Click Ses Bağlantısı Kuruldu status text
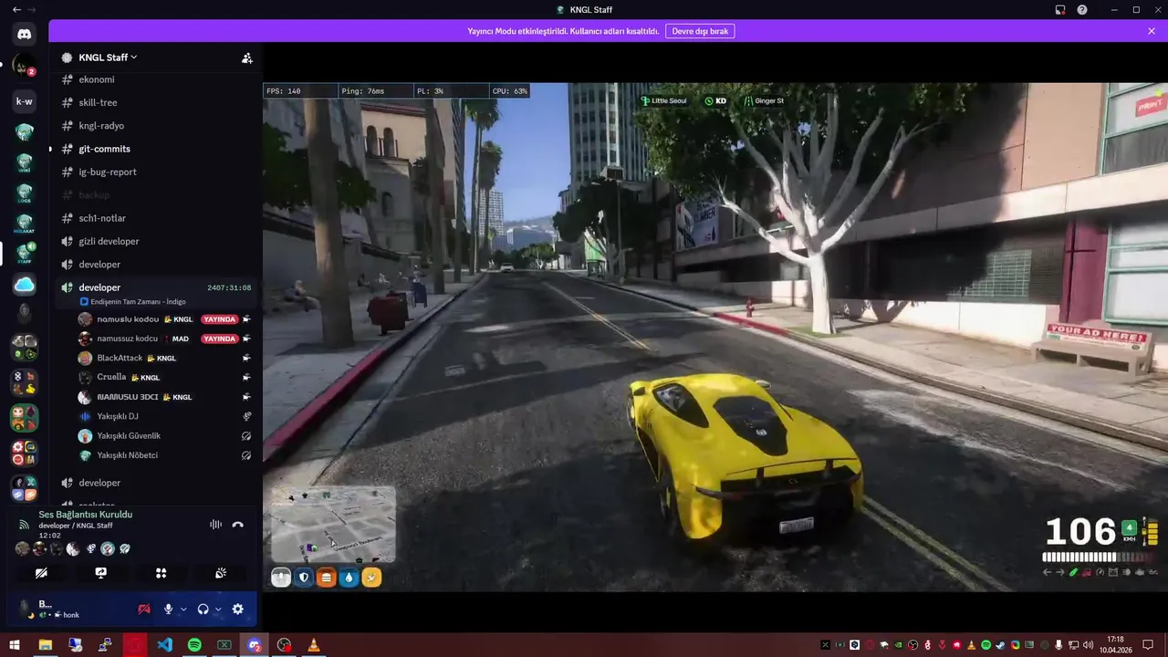 (85, 515)
